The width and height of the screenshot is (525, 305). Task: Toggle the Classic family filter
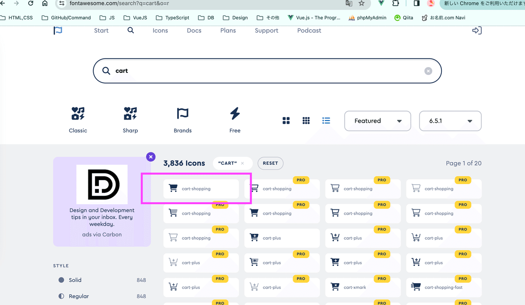click(78, 120)
